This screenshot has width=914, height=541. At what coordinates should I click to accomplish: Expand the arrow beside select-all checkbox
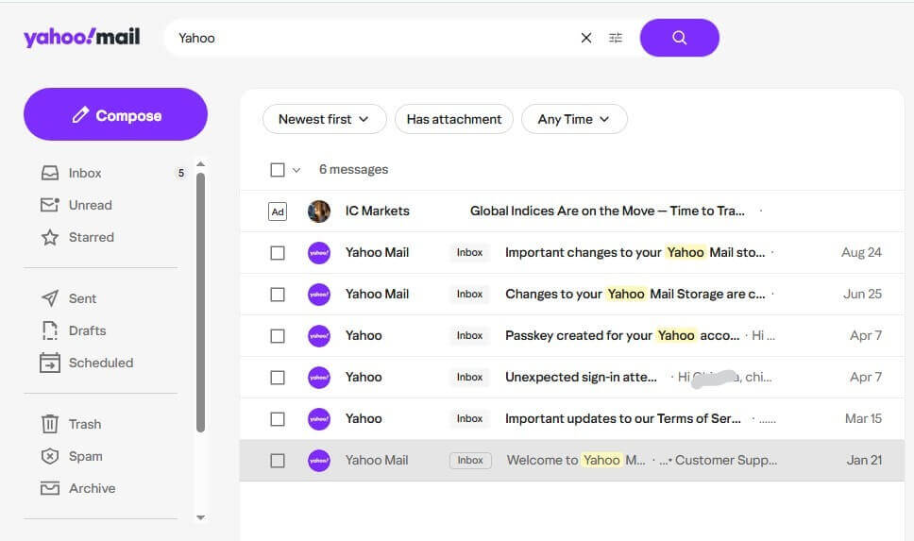pyautogui.click(x=296, y=170)
